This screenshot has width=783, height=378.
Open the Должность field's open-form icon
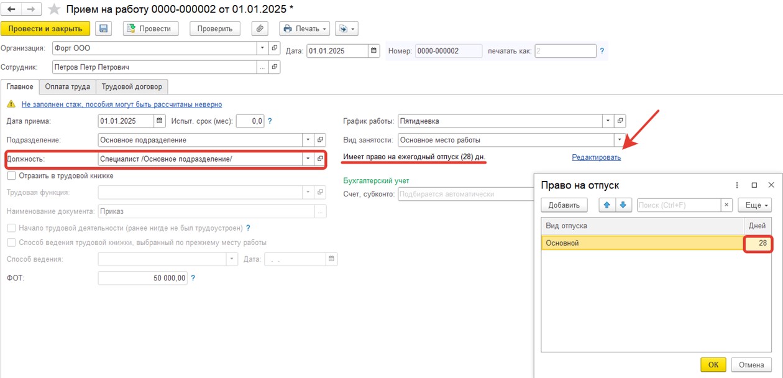click(x=321, y=159)
